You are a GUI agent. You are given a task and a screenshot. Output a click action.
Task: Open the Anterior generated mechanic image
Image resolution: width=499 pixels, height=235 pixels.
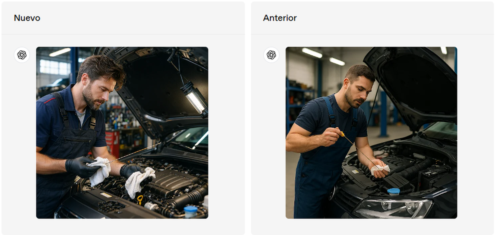pos(371,133)
